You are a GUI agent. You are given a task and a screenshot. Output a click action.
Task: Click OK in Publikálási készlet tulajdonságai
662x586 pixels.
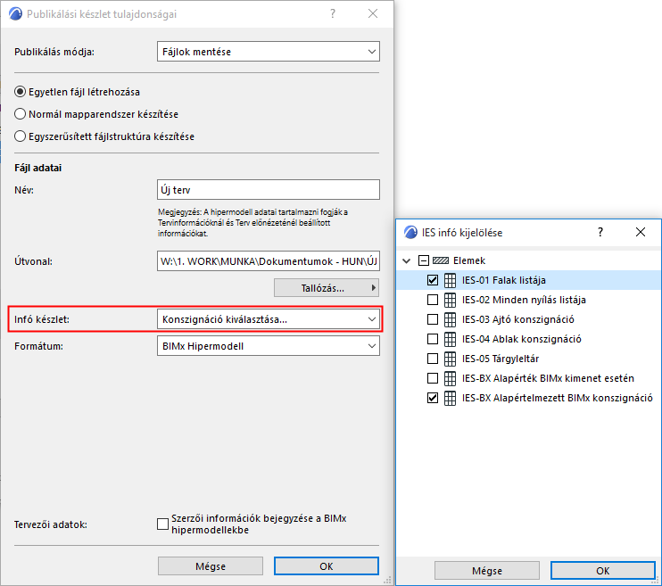point(327,566)
